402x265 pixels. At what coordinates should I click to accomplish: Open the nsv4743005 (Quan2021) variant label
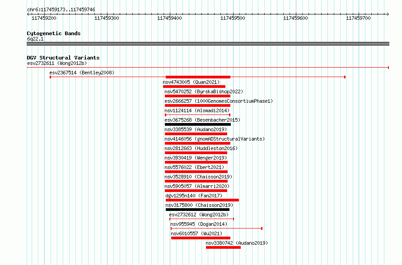point(191,82)
